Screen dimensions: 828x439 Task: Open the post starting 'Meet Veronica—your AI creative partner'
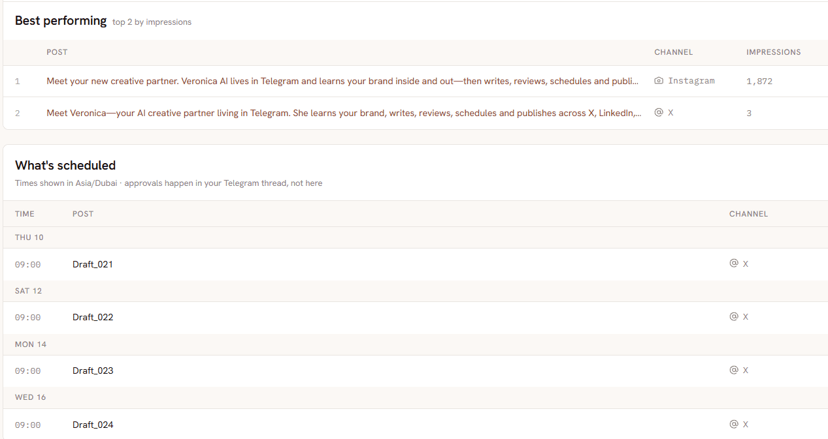[x=344, y=114]
